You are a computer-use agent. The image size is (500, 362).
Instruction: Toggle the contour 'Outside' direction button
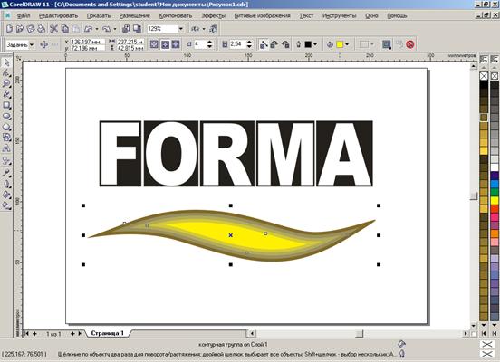tap(176, 44)
